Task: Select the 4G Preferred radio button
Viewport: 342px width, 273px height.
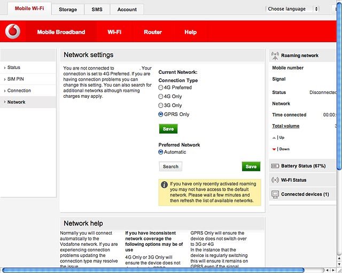Action: tap(160, 88)
